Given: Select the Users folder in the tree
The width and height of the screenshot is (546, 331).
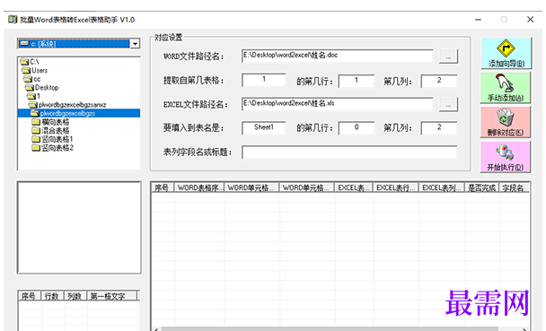Looking at the screenshot, I should point(35,71).
